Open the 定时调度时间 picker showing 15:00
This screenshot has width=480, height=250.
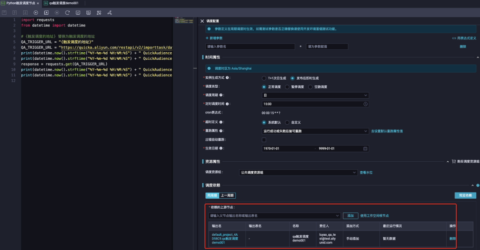click(x=315, y=104)
